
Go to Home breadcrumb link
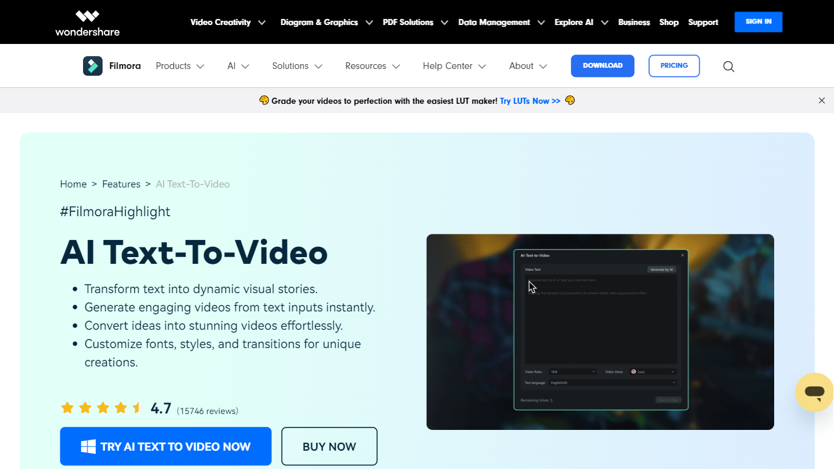[73, 184]
